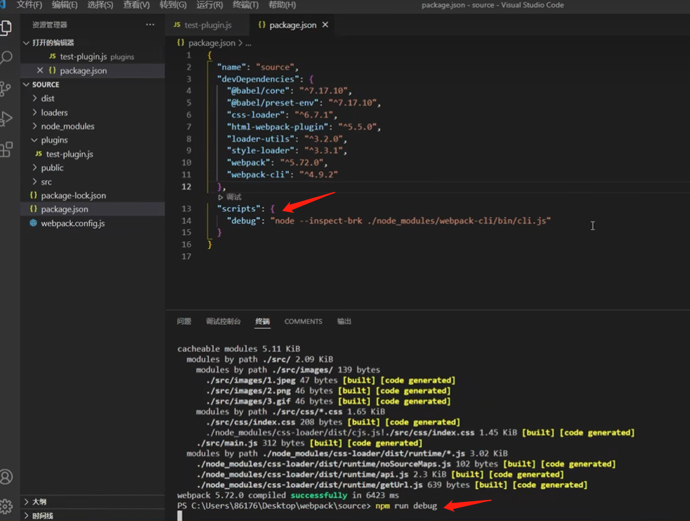Click the 更多操作 ellipsis in 资源管理器 header
The width and height of the screenshot is (690, 521).
(x=150, y=24)
